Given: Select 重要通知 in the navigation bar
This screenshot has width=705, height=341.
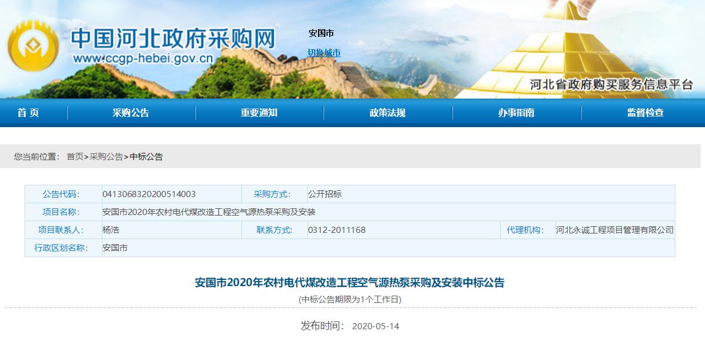Looking at the screenshot, I should click(x=259, y=113).
